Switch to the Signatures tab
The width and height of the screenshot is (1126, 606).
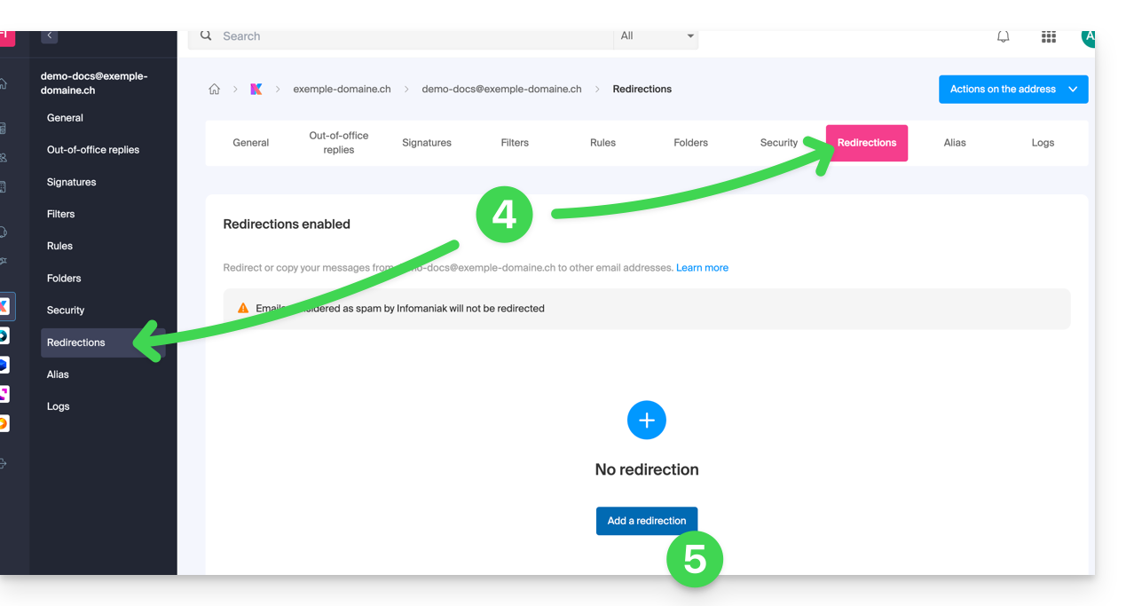426,143
